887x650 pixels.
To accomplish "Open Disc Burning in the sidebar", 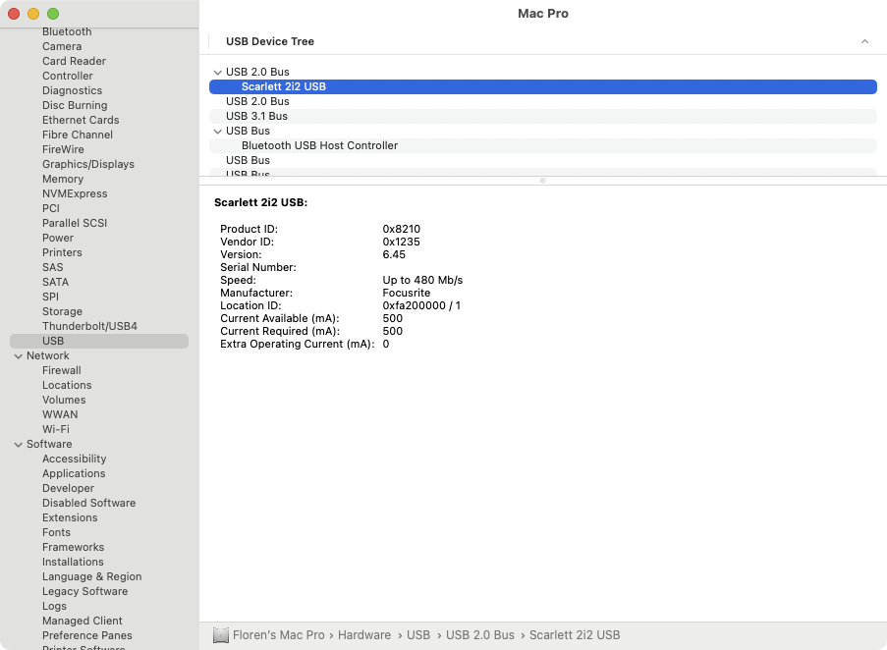I will [75, 105].
